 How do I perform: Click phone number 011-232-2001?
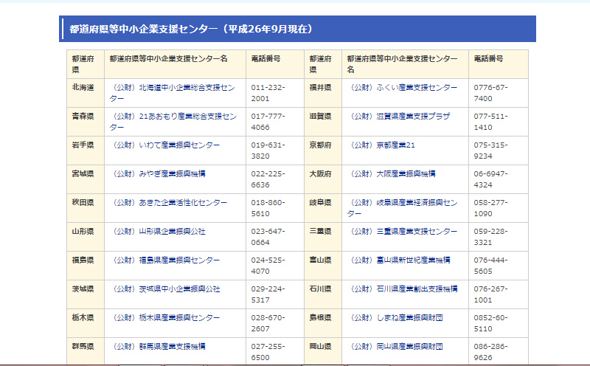click(268, 93)
